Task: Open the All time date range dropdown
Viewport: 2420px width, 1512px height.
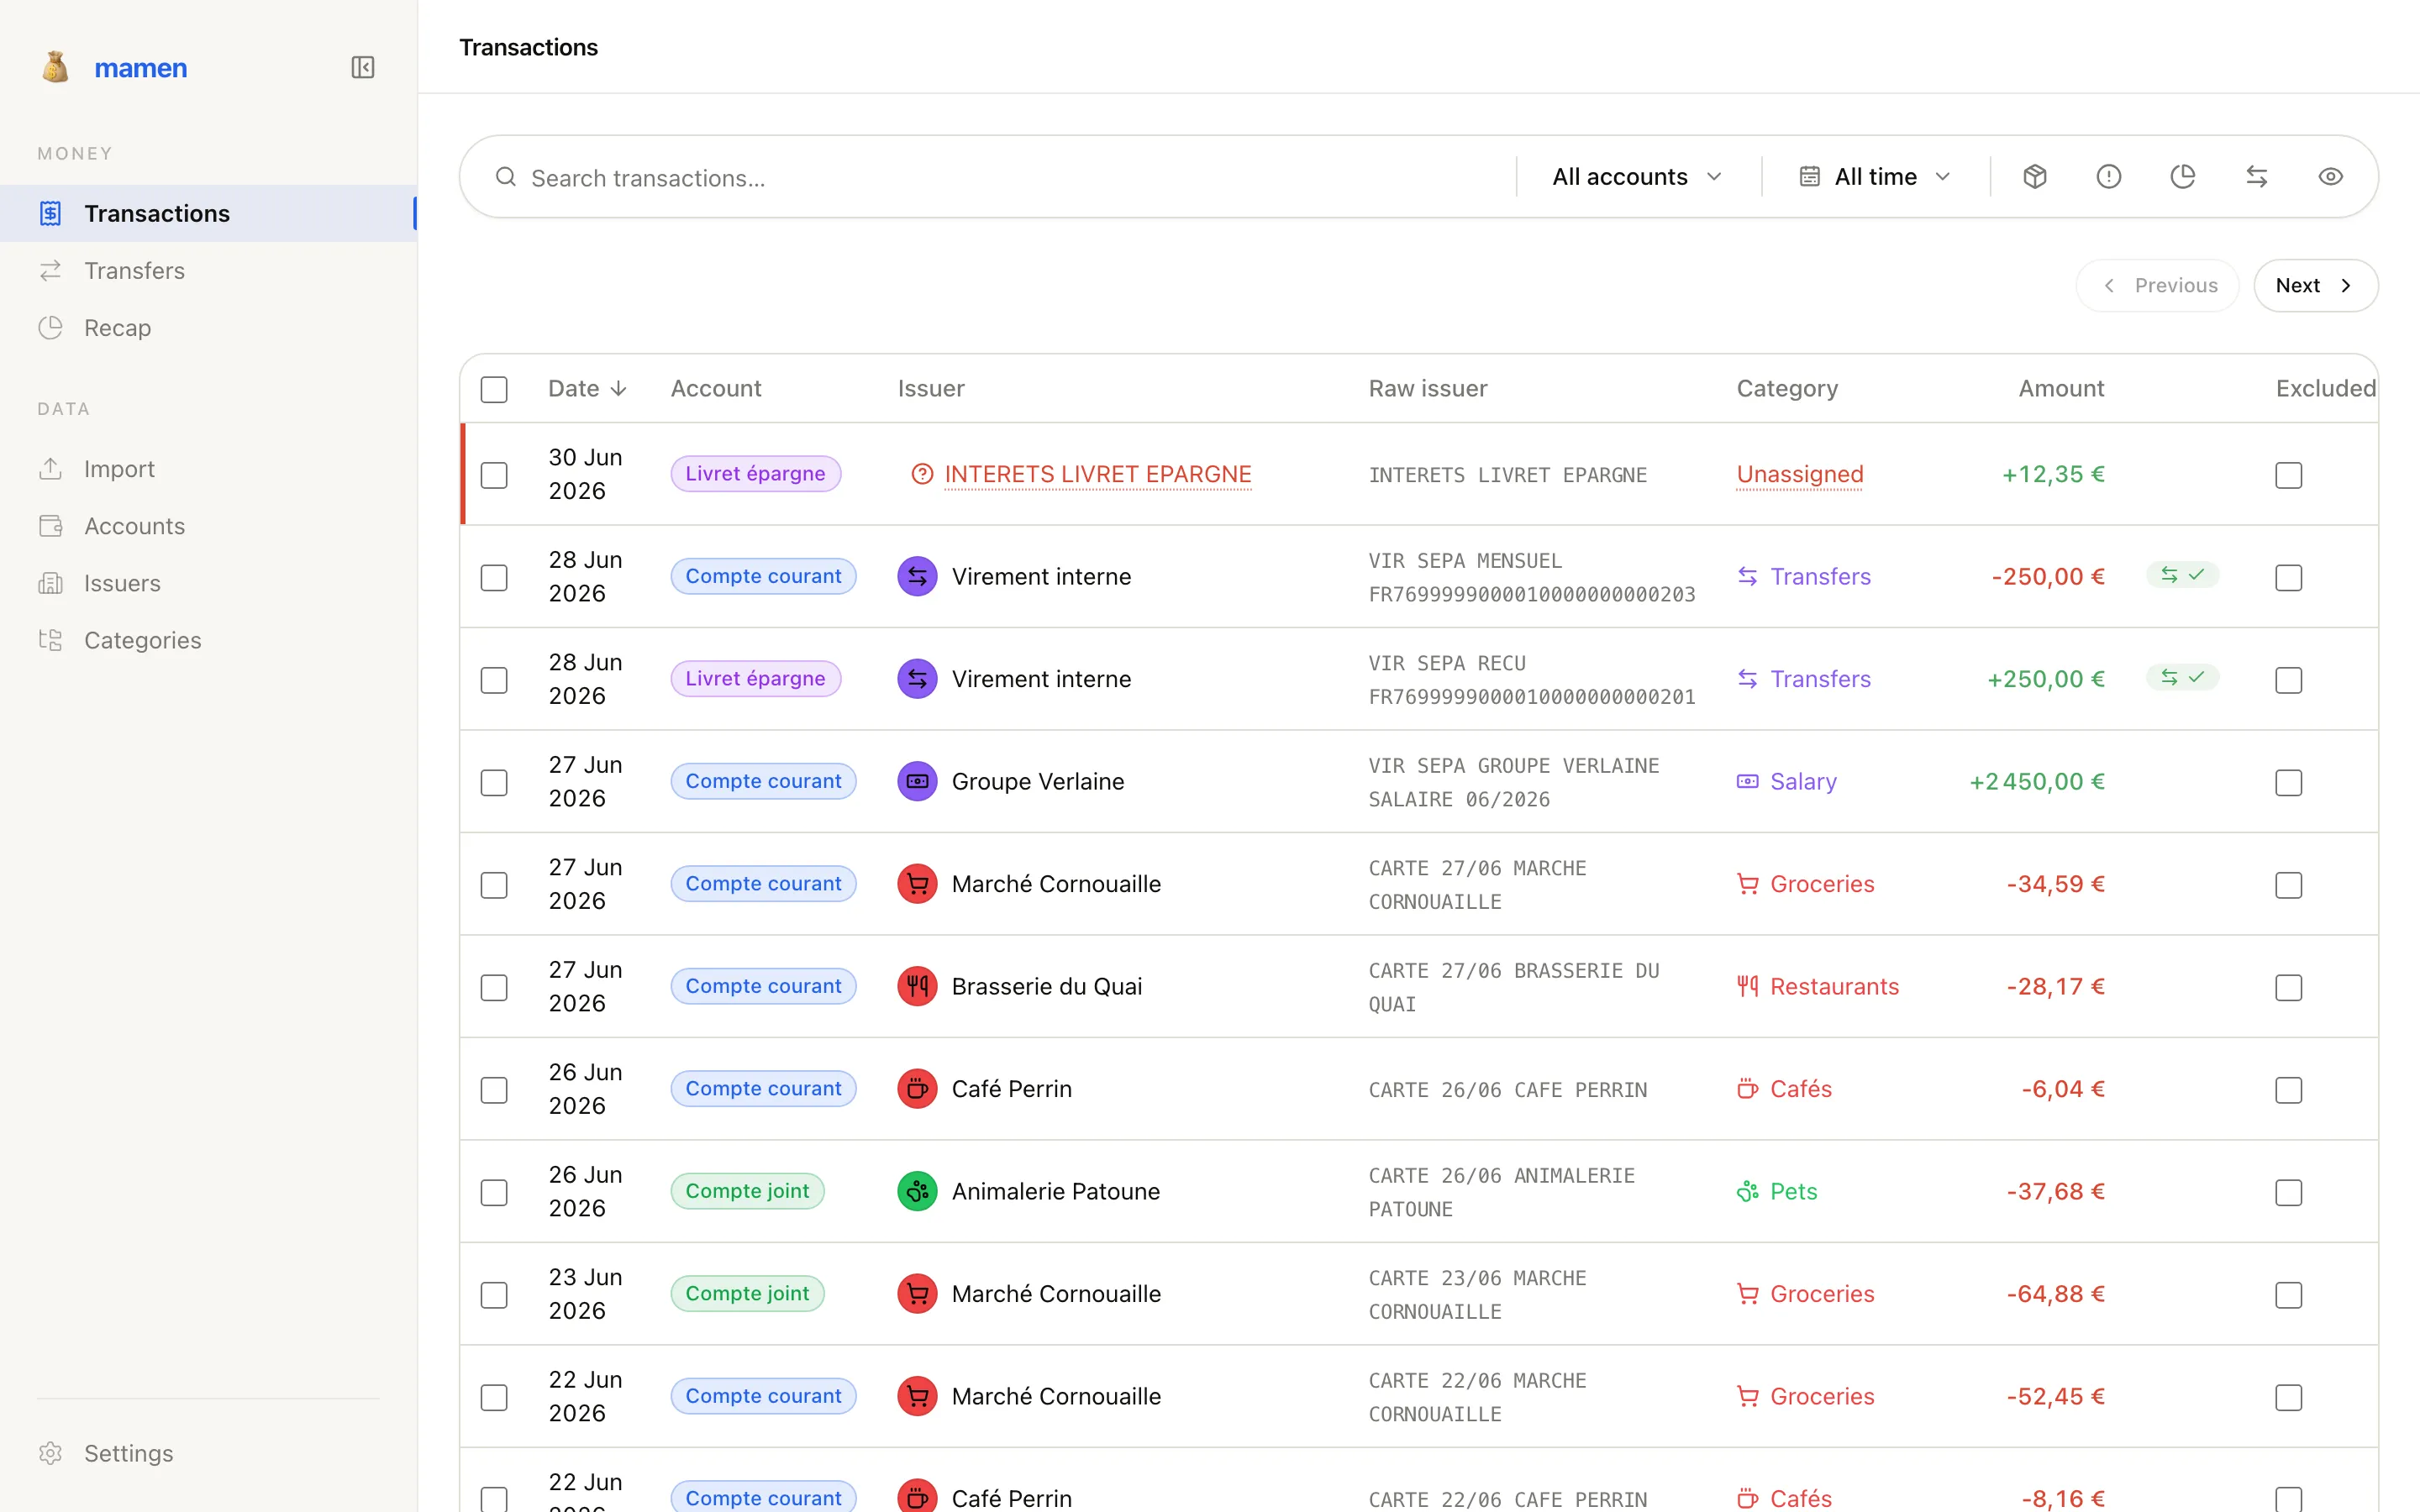Action: click(x=1875, y=177)
